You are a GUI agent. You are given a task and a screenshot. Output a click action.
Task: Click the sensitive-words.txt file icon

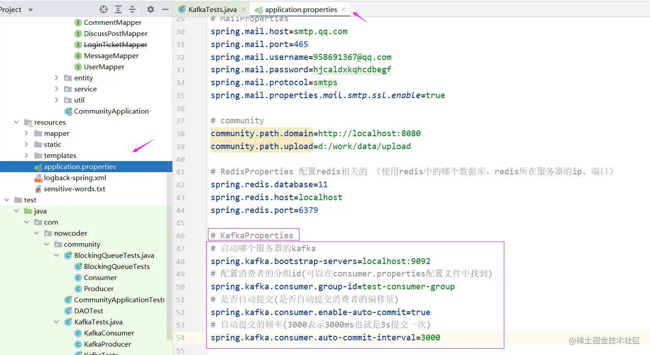(38, 189)
